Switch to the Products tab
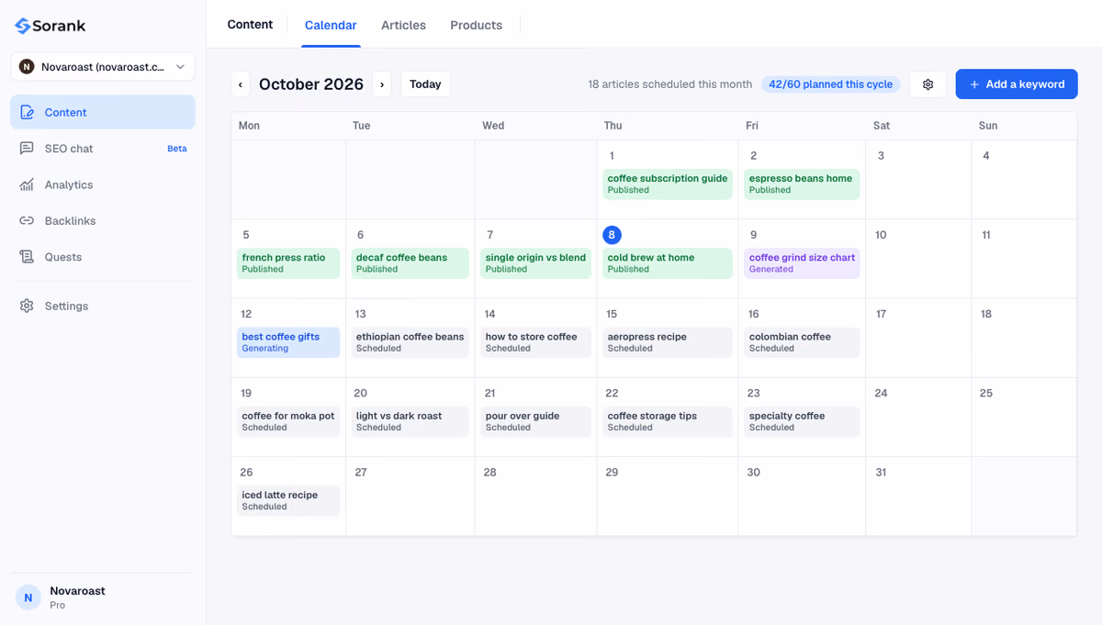1102x625 pixels. tap(476, 25)
